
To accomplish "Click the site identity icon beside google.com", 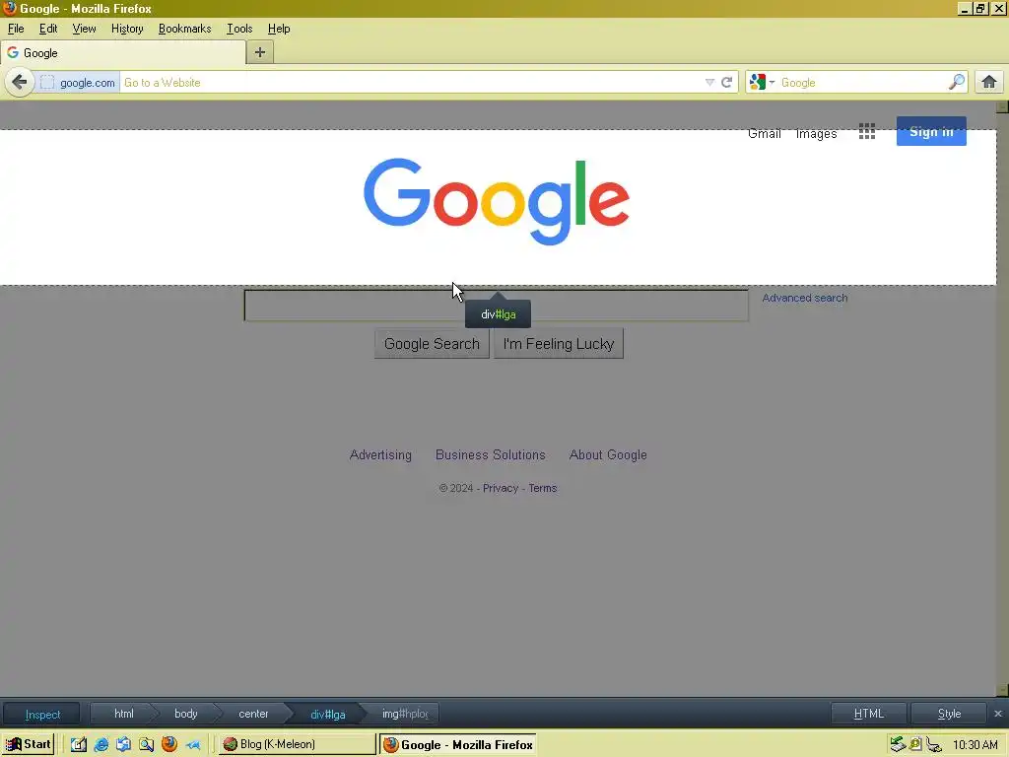I will pyautogui.click(x=47, y=83).
